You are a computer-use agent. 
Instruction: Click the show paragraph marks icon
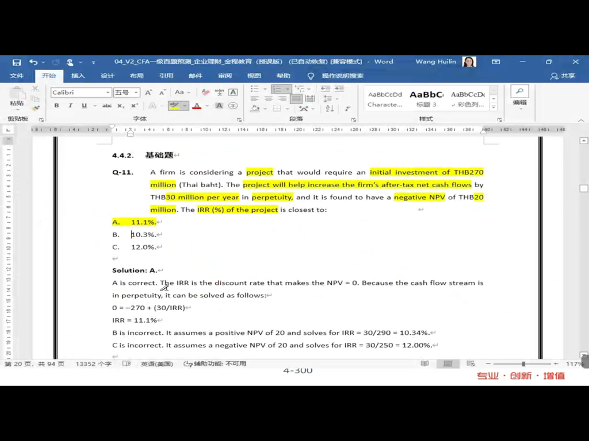coord(347,109)
